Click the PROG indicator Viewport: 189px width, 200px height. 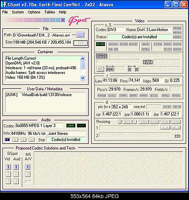[x=102, y=95]
